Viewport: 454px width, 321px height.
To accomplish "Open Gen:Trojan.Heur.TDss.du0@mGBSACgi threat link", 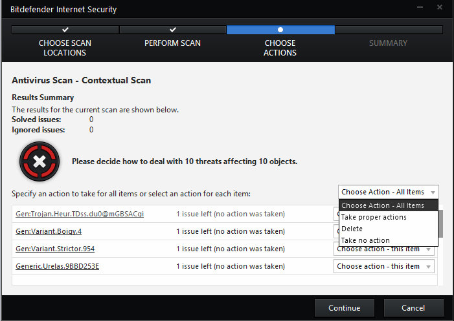I will click(80, 214).
